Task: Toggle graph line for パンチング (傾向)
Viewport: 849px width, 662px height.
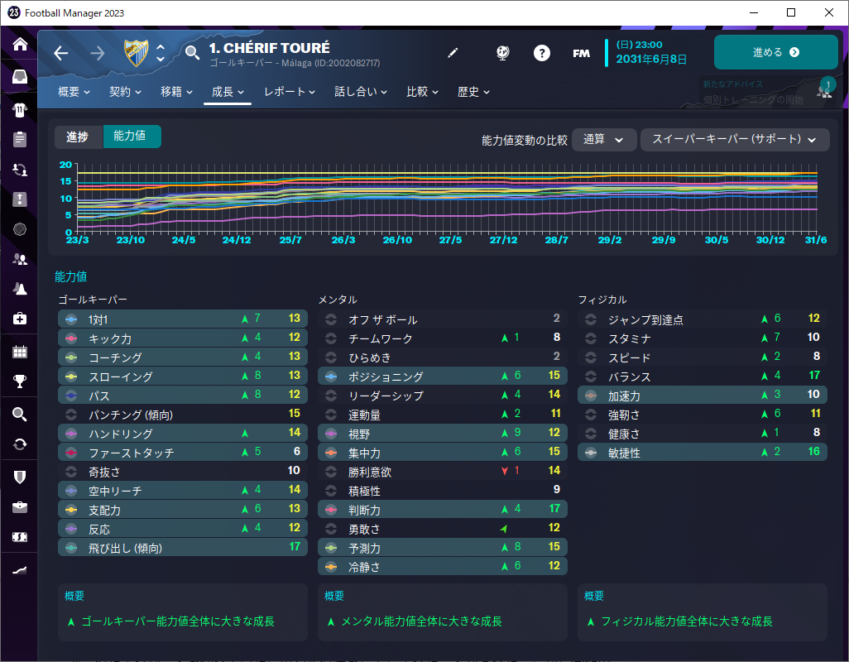Action: click(x=71, y=415)
